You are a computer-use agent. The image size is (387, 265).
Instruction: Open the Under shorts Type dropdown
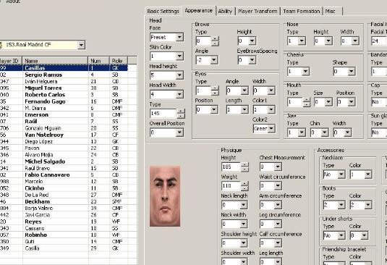click(341, 235)
